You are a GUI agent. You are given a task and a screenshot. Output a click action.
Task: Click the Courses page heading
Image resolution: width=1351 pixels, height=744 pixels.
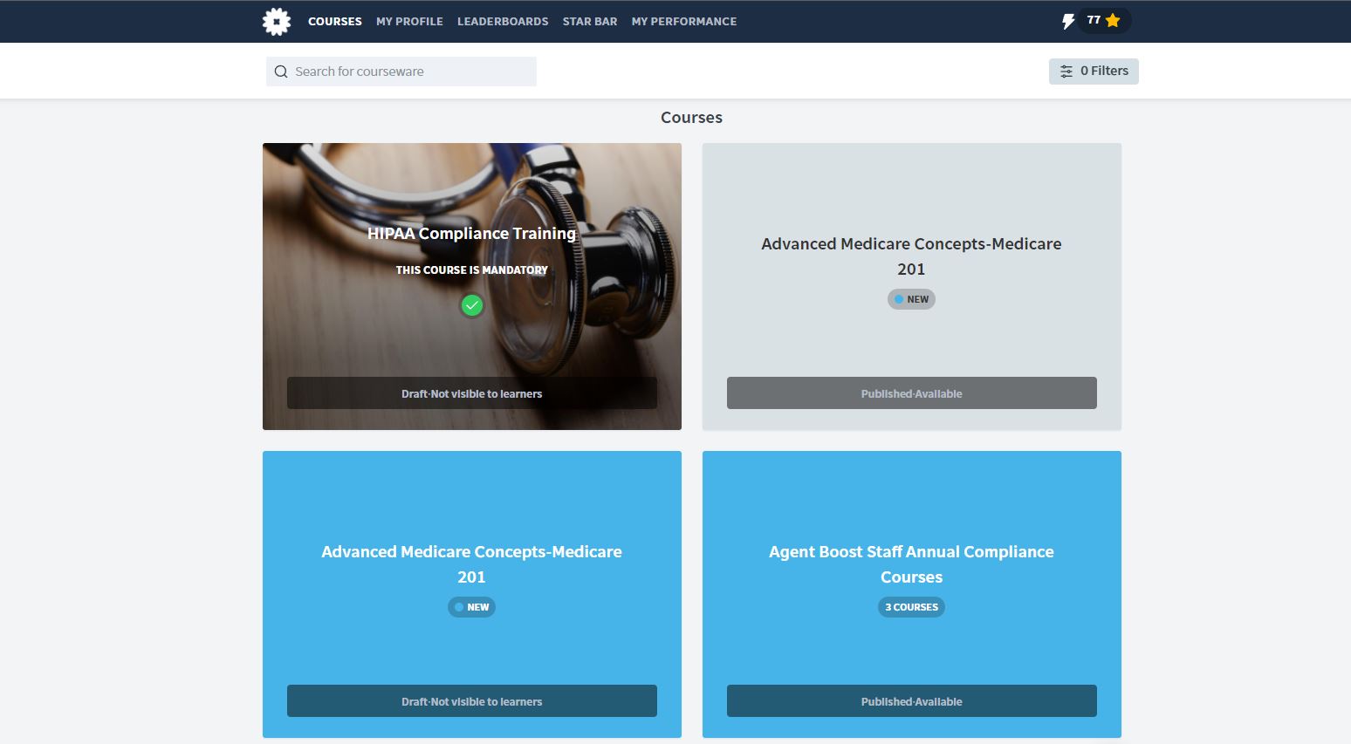(x=691, y=118)
